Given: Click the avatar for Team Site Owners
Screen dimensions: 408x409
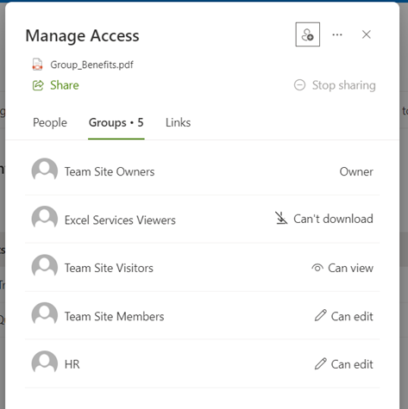Looking at the screenshot, I should tap(45, 170).
